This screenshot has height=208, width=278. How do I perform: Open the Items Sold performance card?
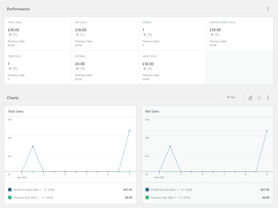[x=38, y=67]
